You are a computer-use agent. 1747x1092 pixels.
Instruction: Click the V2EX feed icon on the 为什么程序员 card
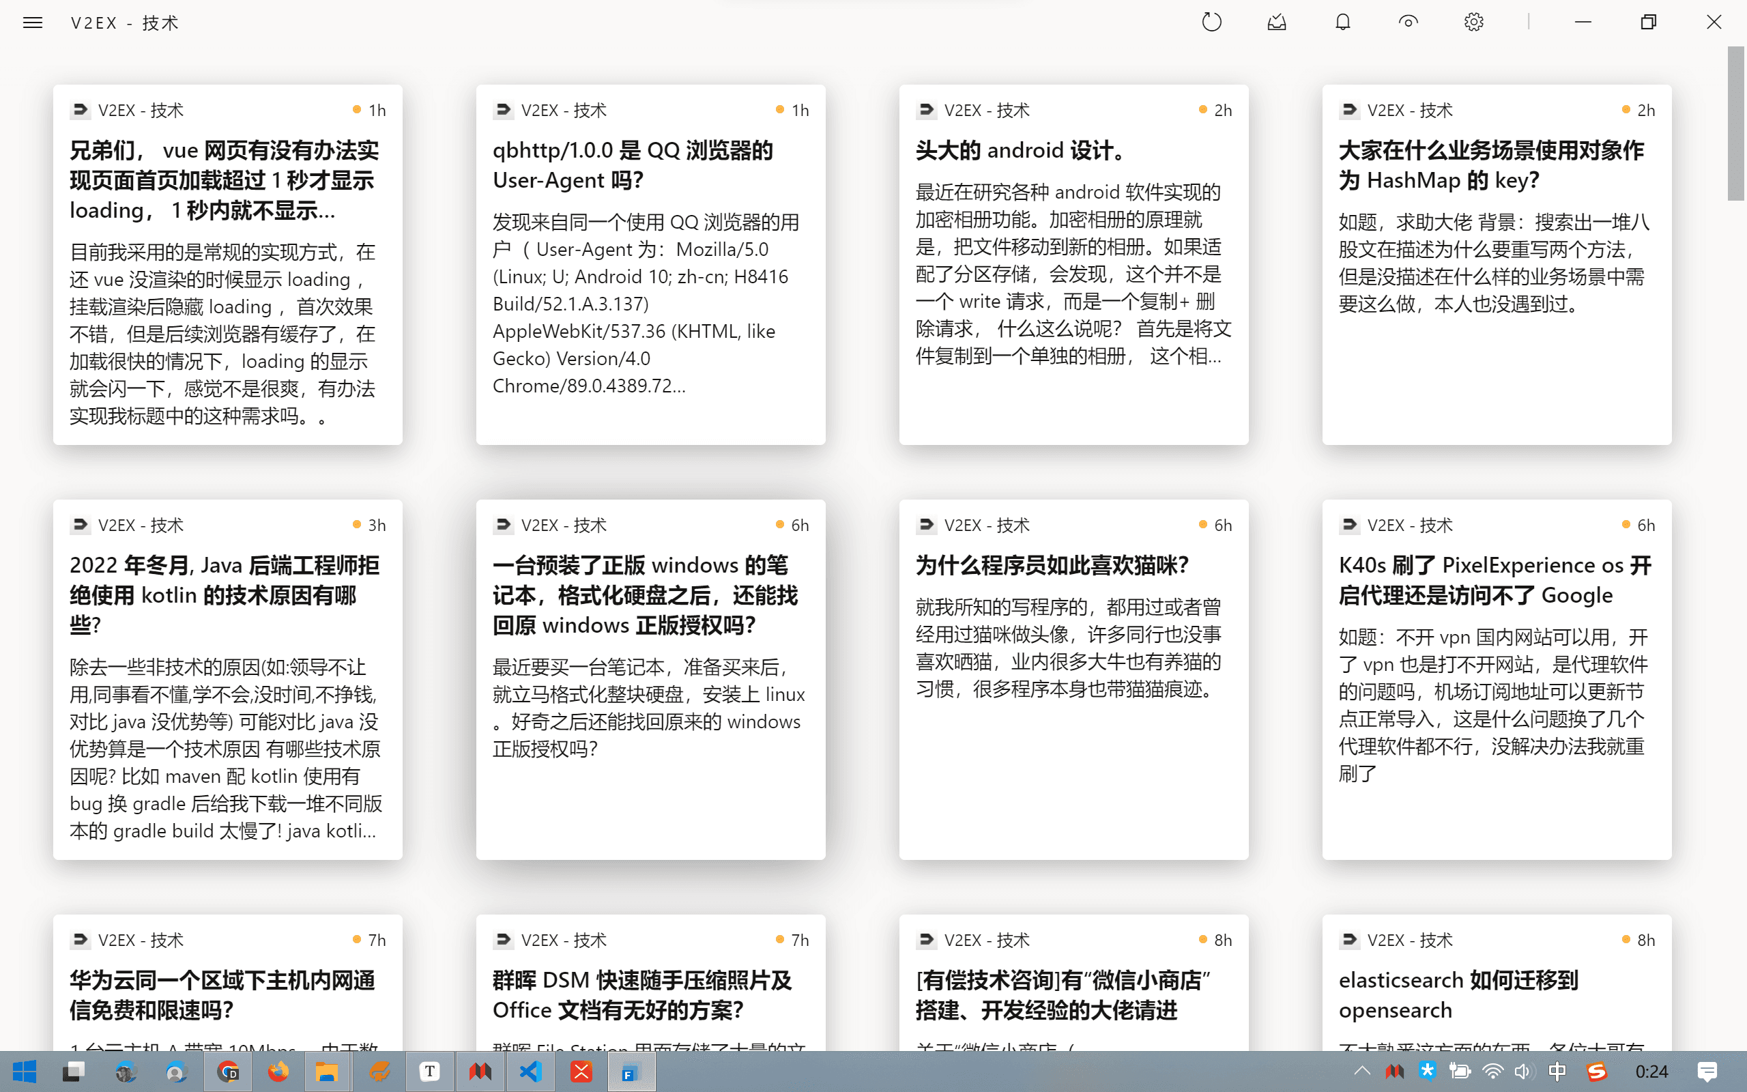pos(926,524)
